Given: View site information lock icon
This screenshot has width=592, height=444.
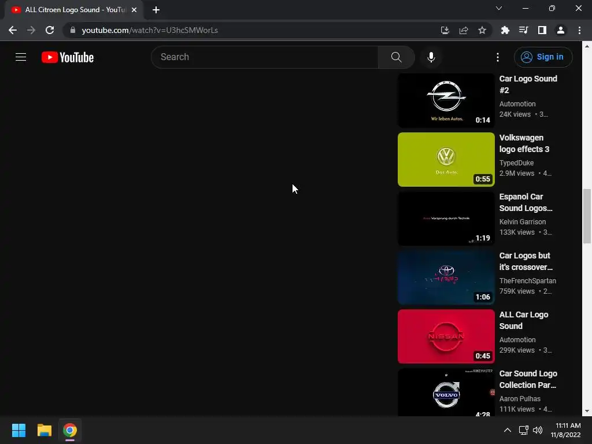Looking at the screenshot, I should click(73, 30).
